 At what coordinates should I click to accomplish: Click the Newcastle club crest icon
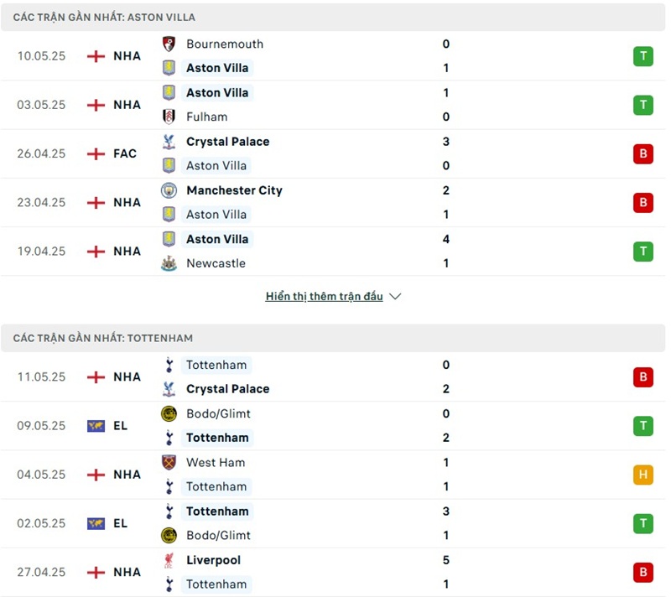[169, 263]
